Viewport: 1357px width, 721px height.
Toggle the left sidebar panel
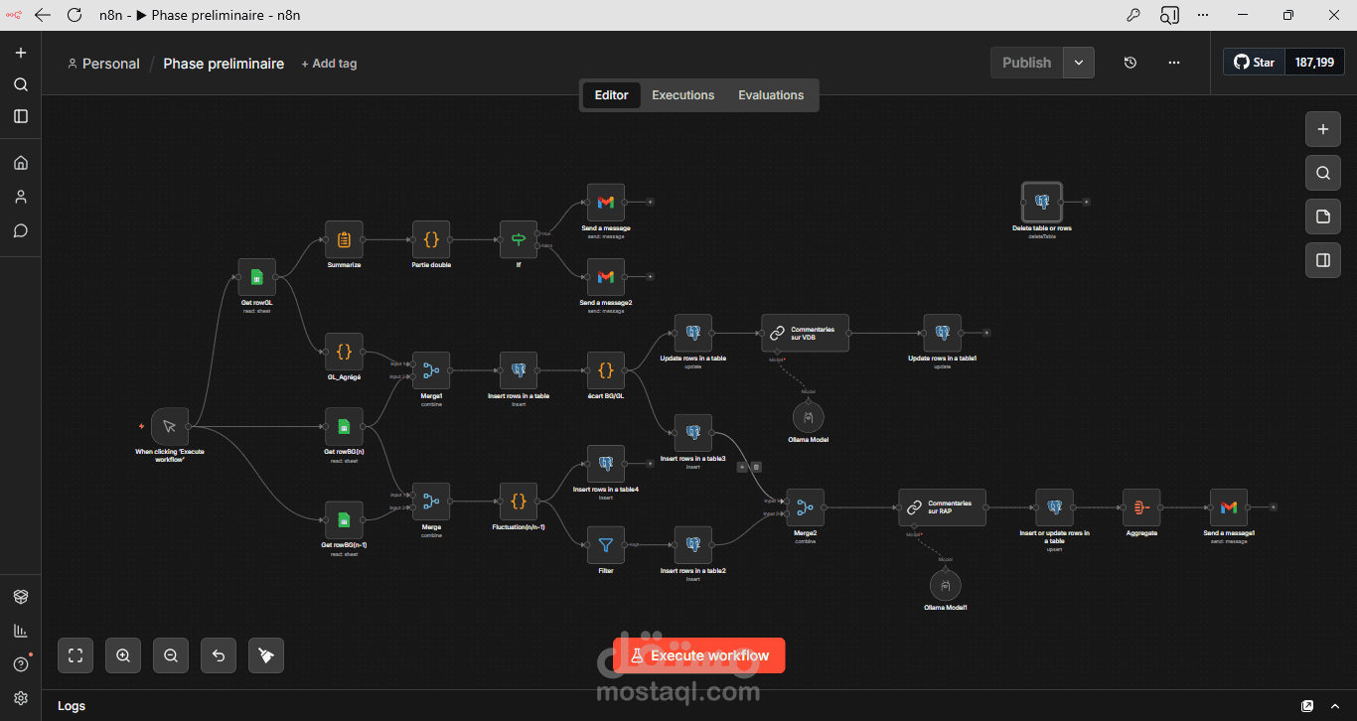point(21,116)
